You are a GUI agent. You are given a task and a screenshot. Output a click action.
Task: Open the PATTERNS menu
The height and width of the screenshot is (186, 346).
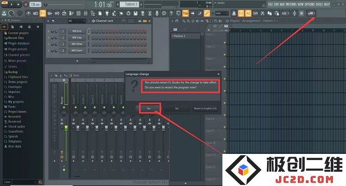point(291,4)
